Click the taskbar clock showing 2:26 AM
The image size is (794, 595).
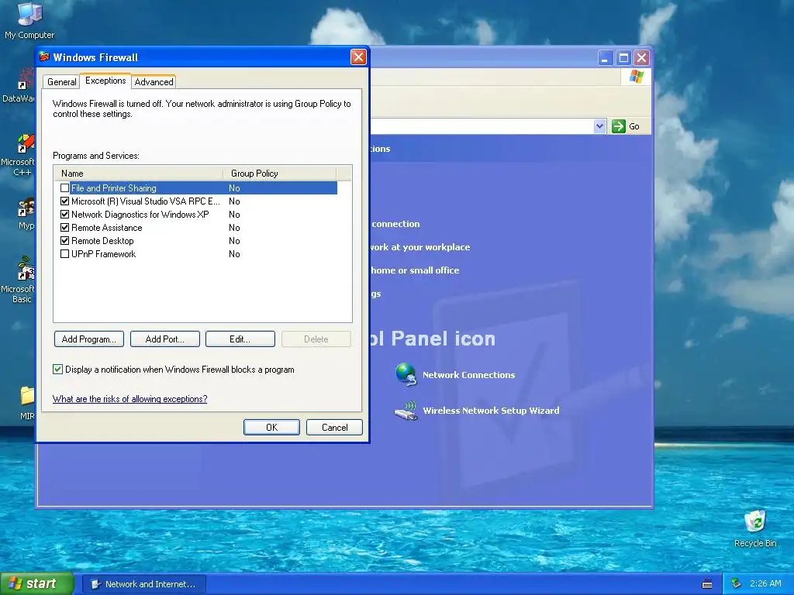(x=765, y=583)
